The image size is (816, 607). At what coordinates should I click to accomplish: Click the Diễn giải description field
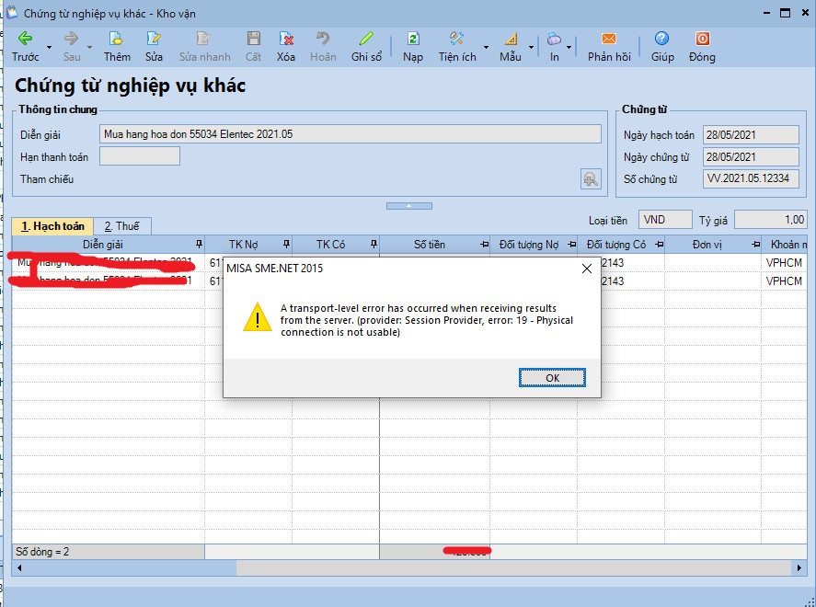(x=351, y=134)
